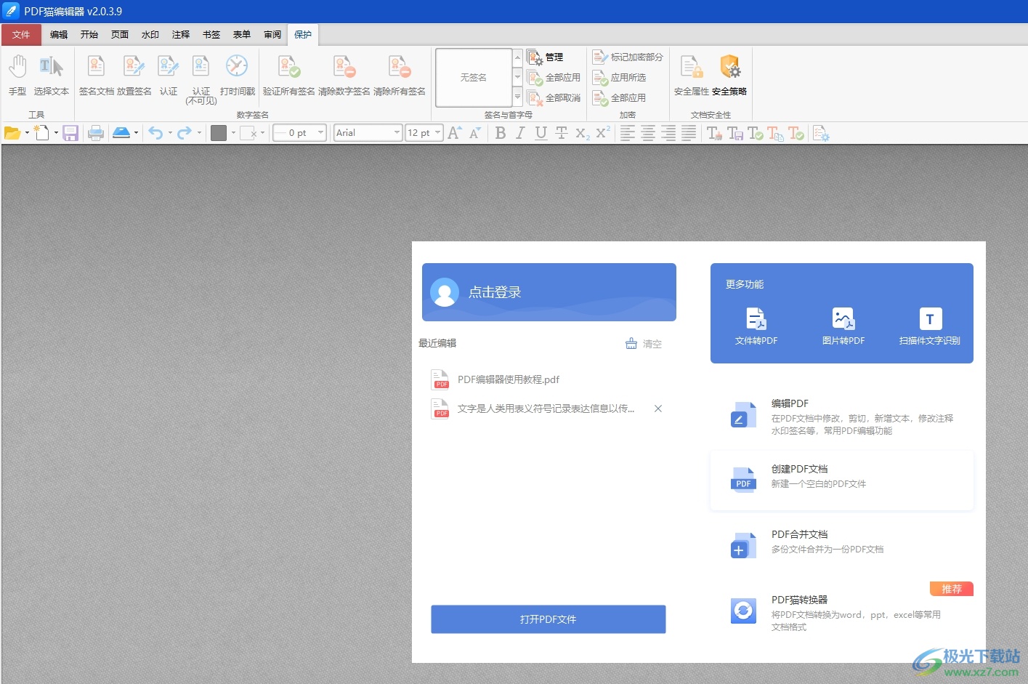
Task: Click Apply All (全部应用) in redaction group
Action: 619,97
